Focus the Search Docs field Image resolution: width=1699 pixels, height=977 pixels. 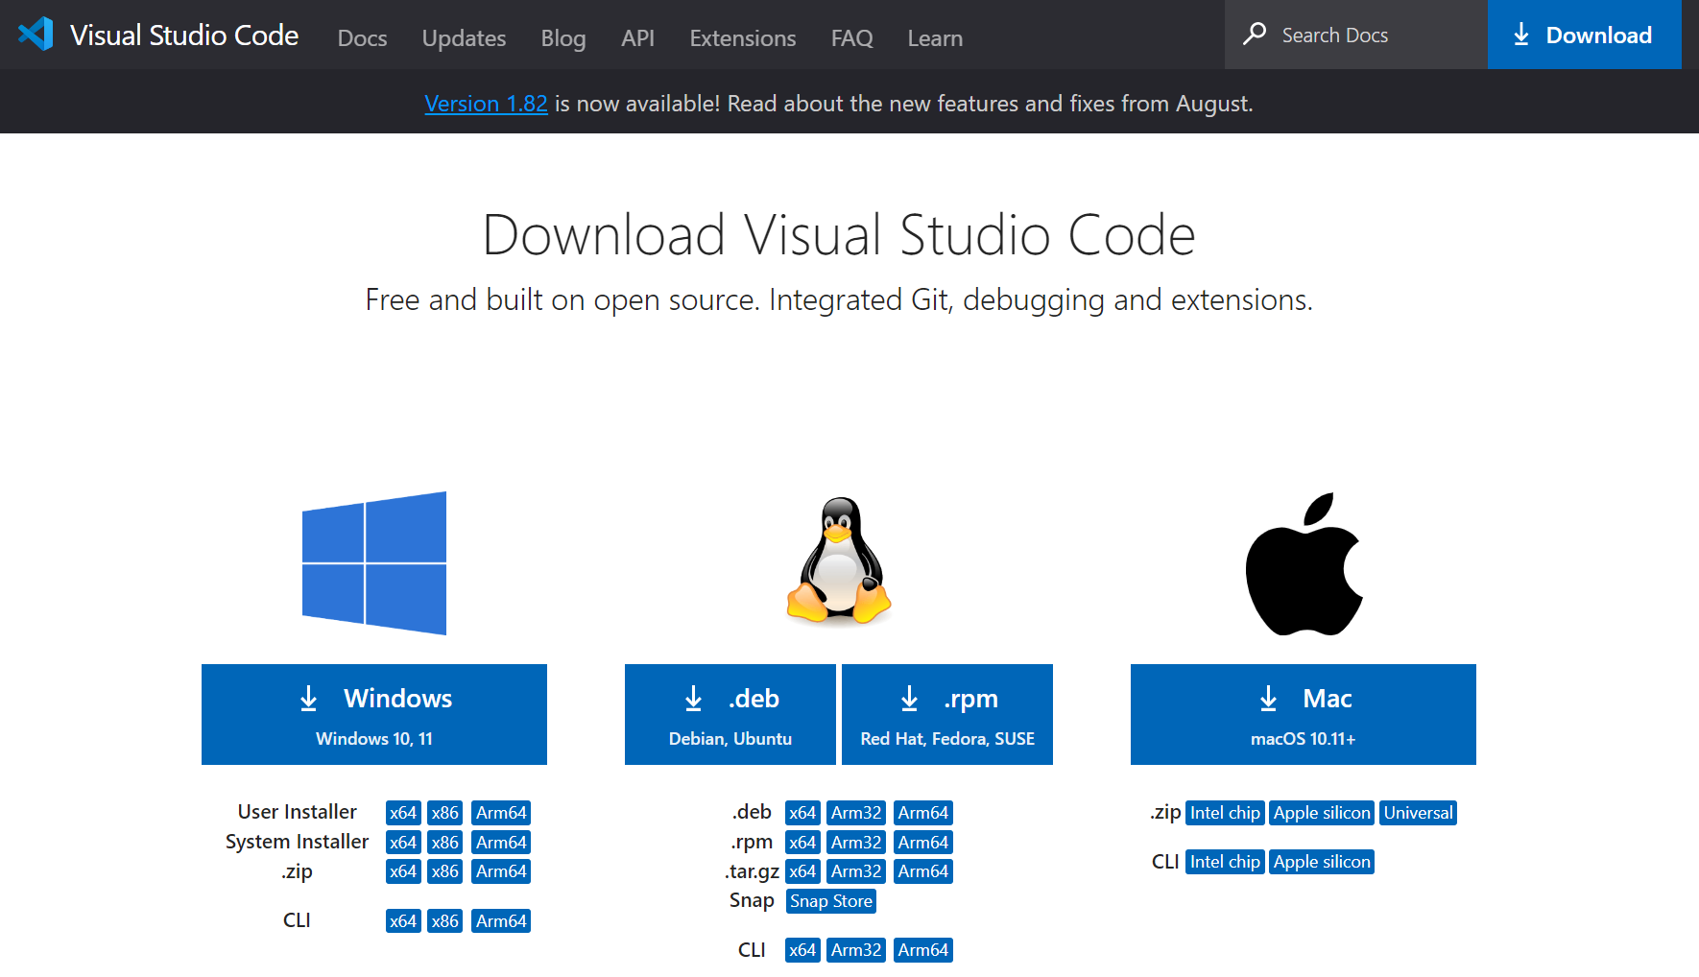[1355, 35]
